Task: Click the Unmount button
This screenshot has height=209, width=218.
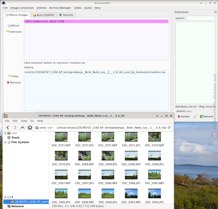Action: 14,32
